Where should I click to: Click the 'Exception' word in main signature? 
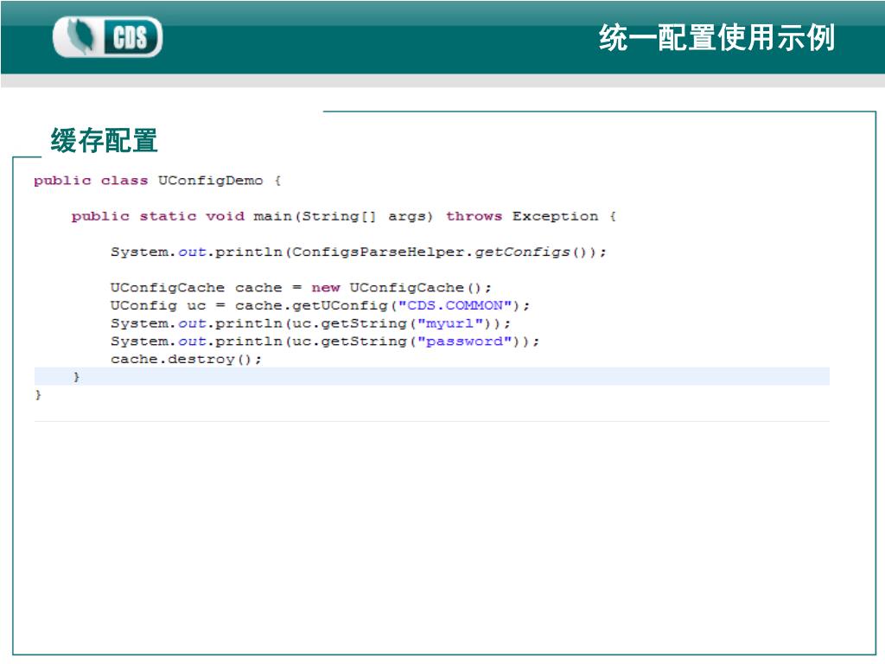coord(556,216)
